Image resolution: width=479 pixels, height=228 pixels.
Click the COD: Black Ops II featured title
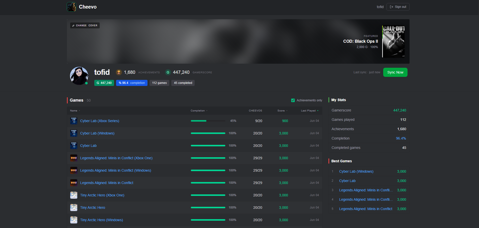360,41
